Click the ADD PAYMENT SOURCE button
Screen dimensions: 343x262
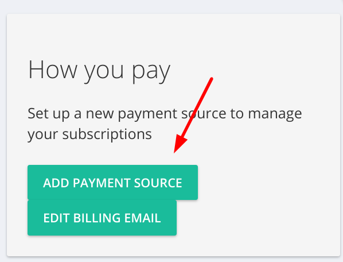click(x=112, y=183)
